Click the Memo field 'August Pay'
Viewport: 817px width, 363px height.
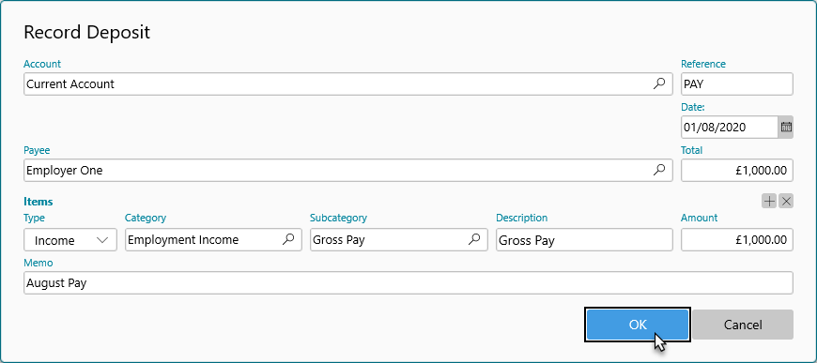pos(408,282)
